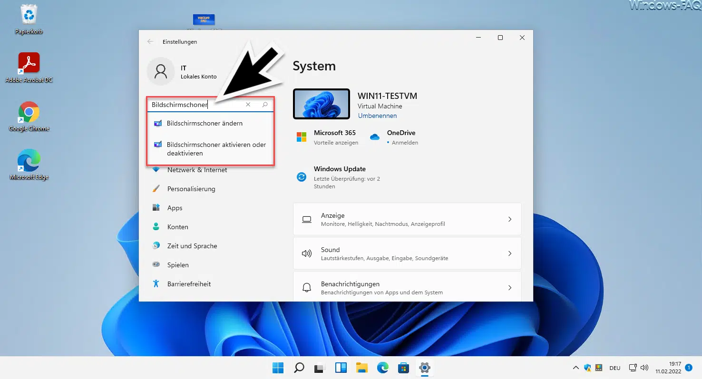702x379 pixels.
Task: Select 'Bildschirmschoner ändern' search suggestion
Action: point(205,124)
